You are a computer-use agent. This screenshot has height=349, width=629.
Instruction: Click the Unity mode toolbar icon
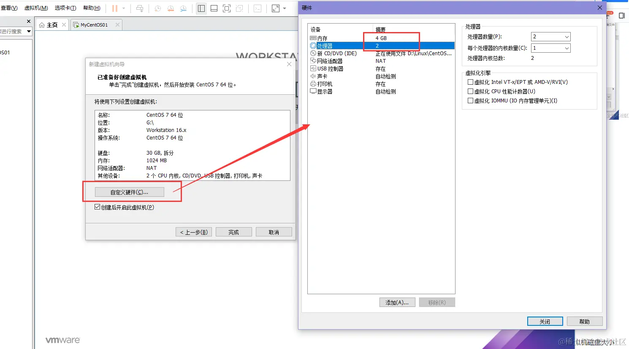pyautogui.click(x=239, y=8)
